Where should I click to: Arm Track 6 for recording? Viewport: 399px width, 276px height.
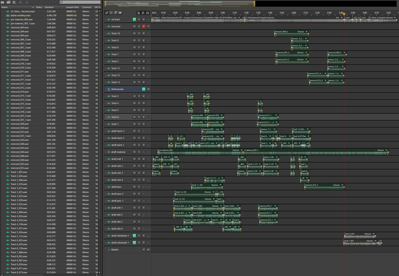[143, 117]
